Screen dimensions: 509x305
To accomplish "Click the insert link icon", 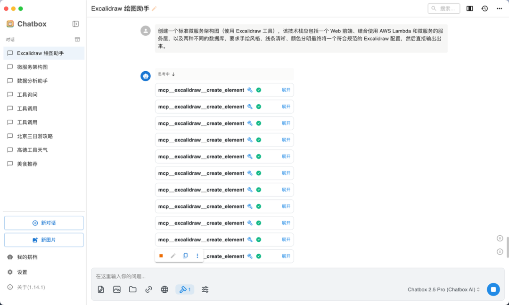I will click(x=148, y=289).
